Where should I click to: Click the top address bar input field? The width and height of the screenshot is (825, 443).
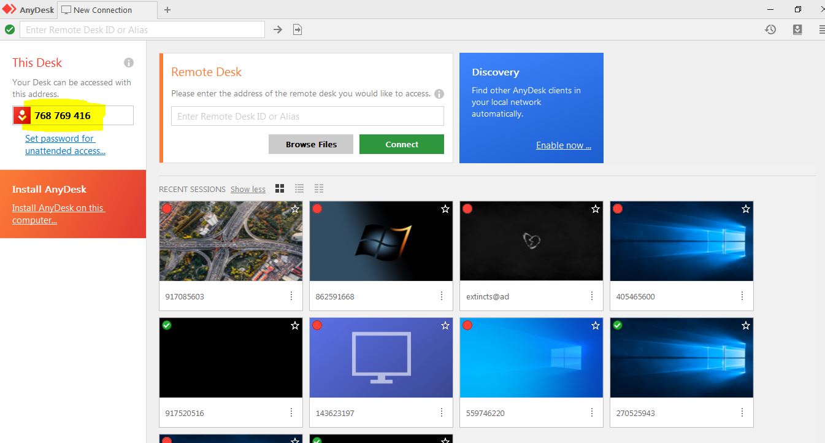click(142, 29)
